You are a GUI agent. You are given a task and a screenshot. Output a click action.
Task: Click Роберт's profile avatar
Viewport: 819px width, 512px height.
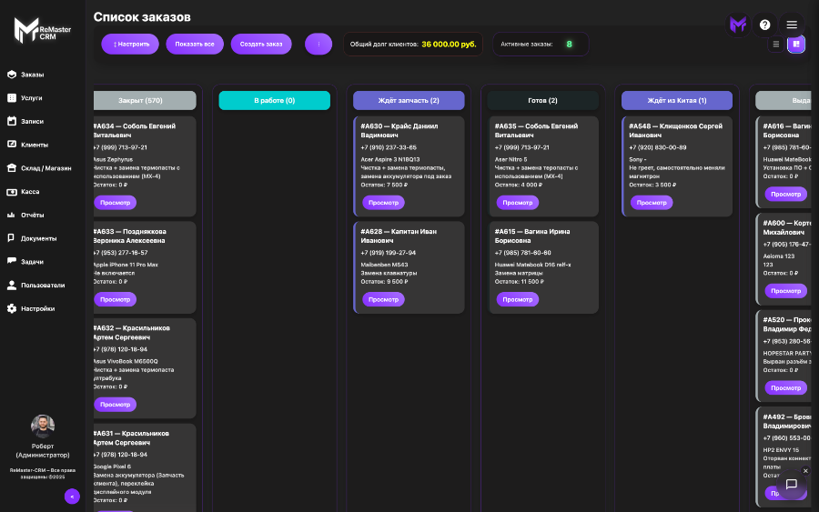point(43,427)
